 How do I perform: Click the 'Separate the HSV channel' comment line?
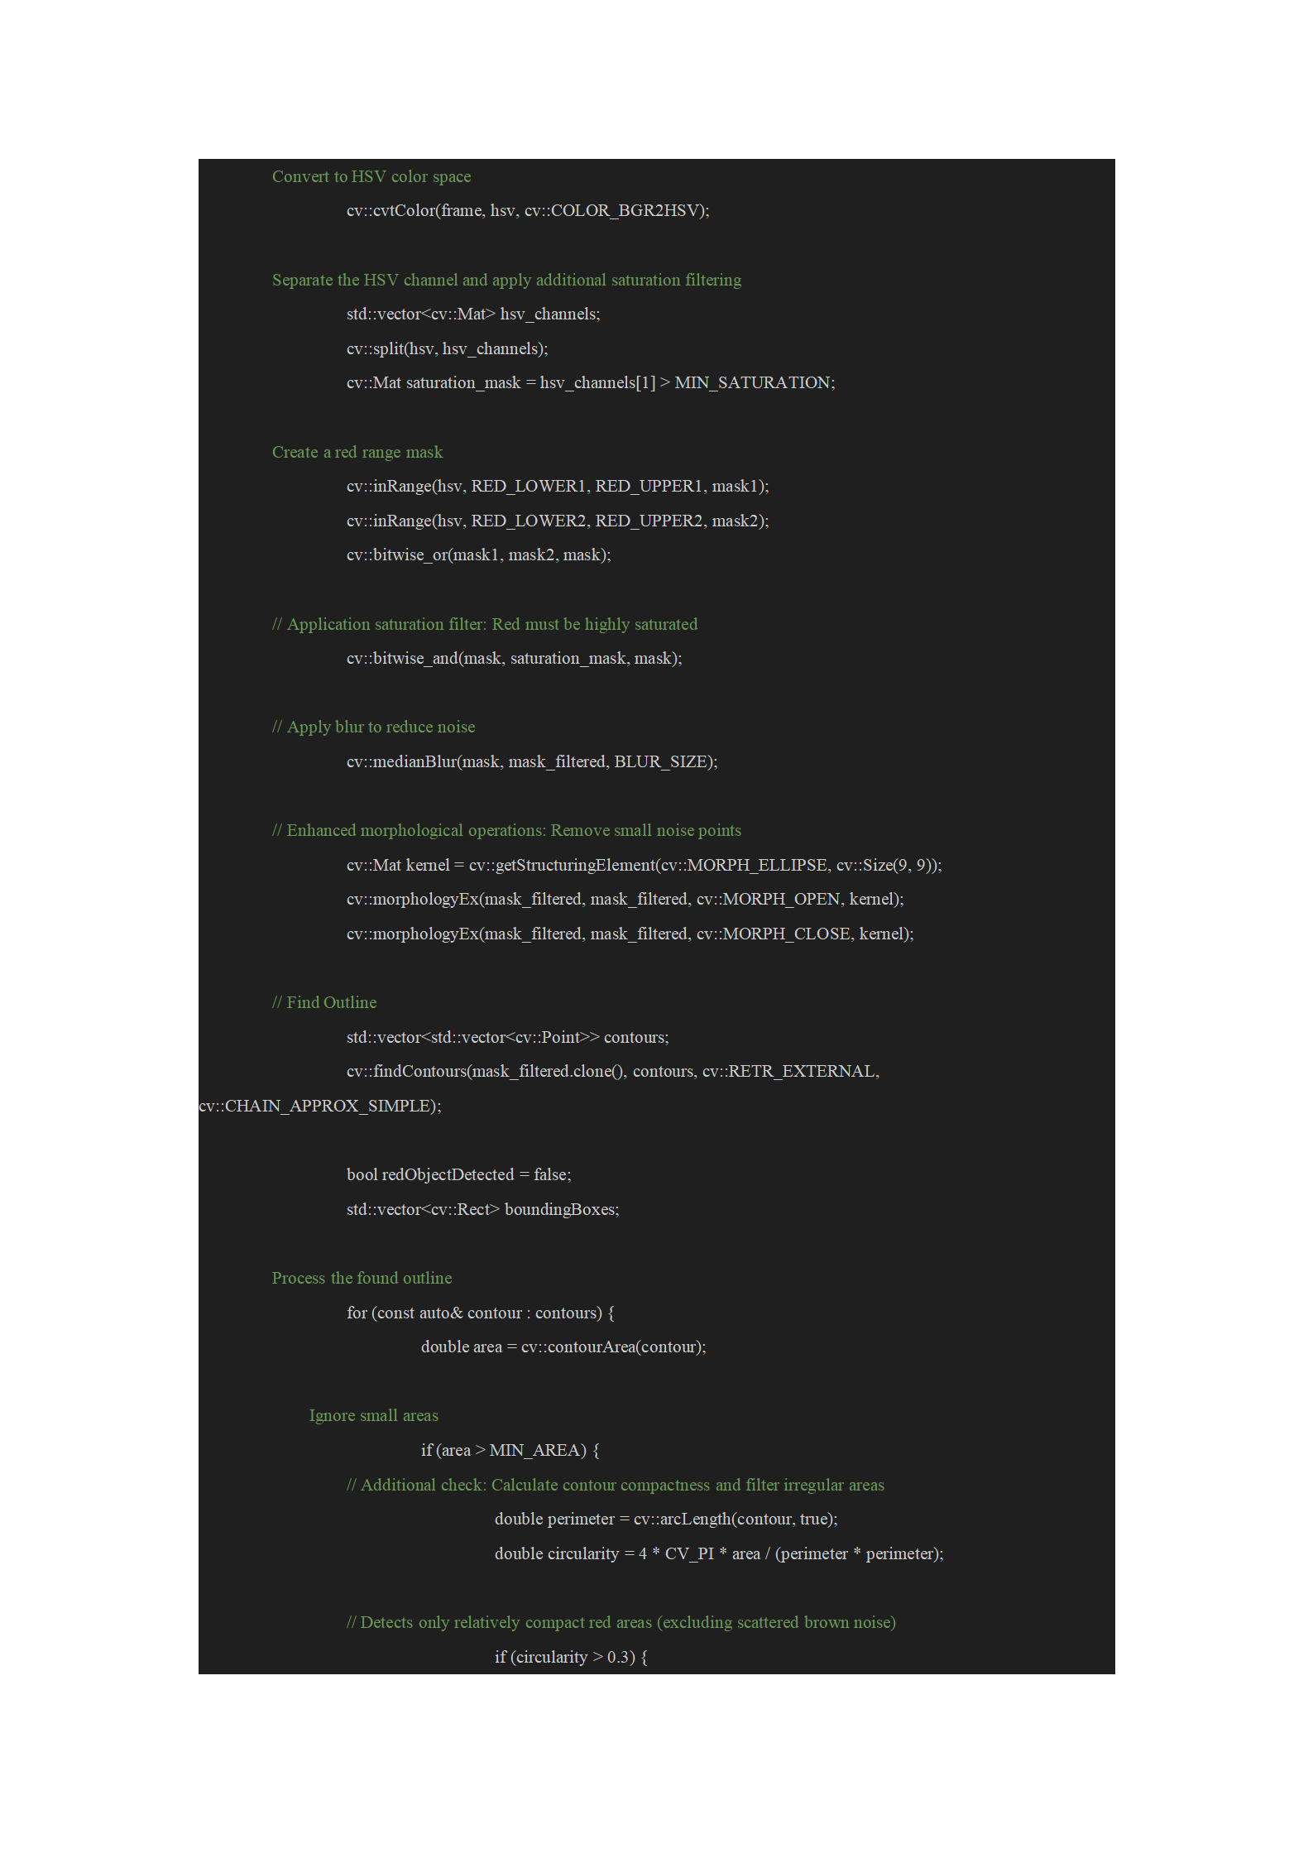pyautogui.click(x=506, y=280)
